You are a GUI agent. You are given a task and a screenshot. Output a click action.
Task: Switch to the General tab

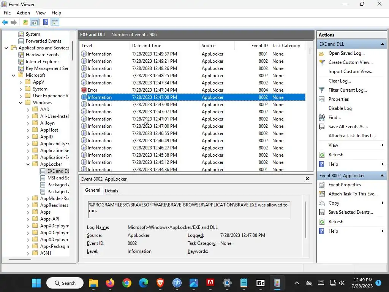[93, 190]
